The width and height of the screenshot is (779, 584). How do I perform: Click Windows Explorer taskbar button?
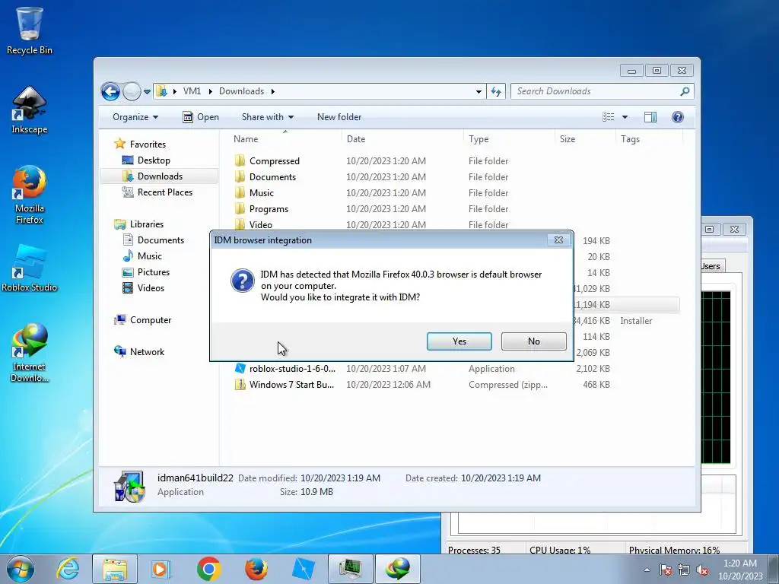(115, 569)
